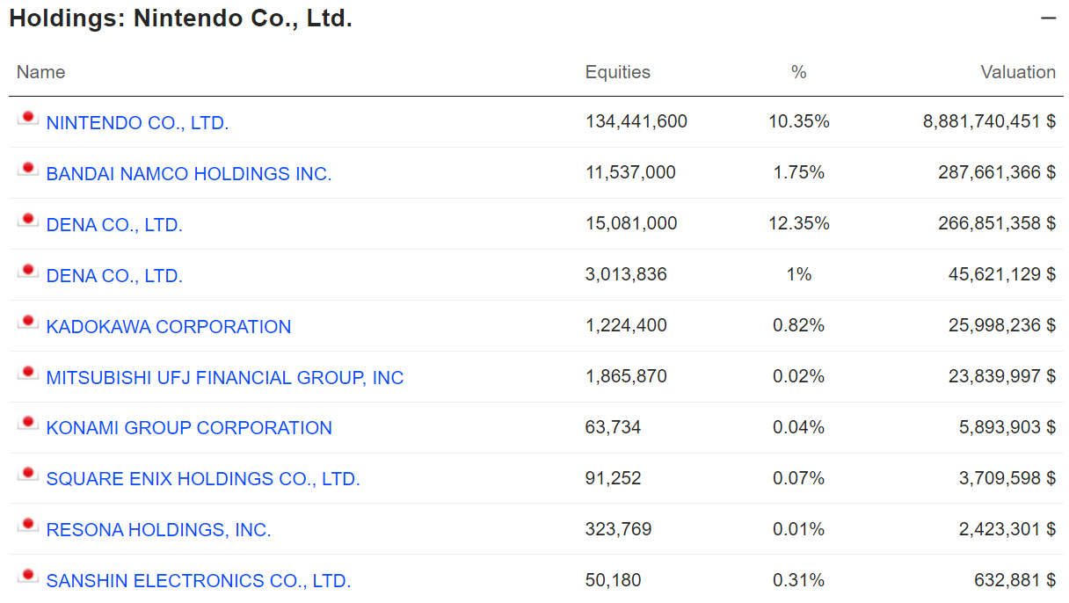Click the Japan flag icon beside Nintendo Co., Ltd.
Screen dimensions: 1069x603
(x=27, y=119)
